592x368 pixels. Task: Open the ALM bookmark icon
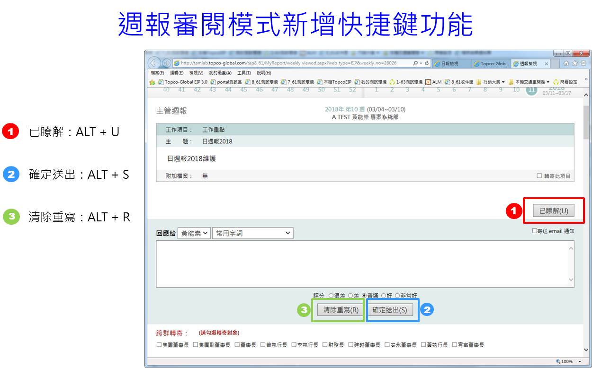pos(428,82)
